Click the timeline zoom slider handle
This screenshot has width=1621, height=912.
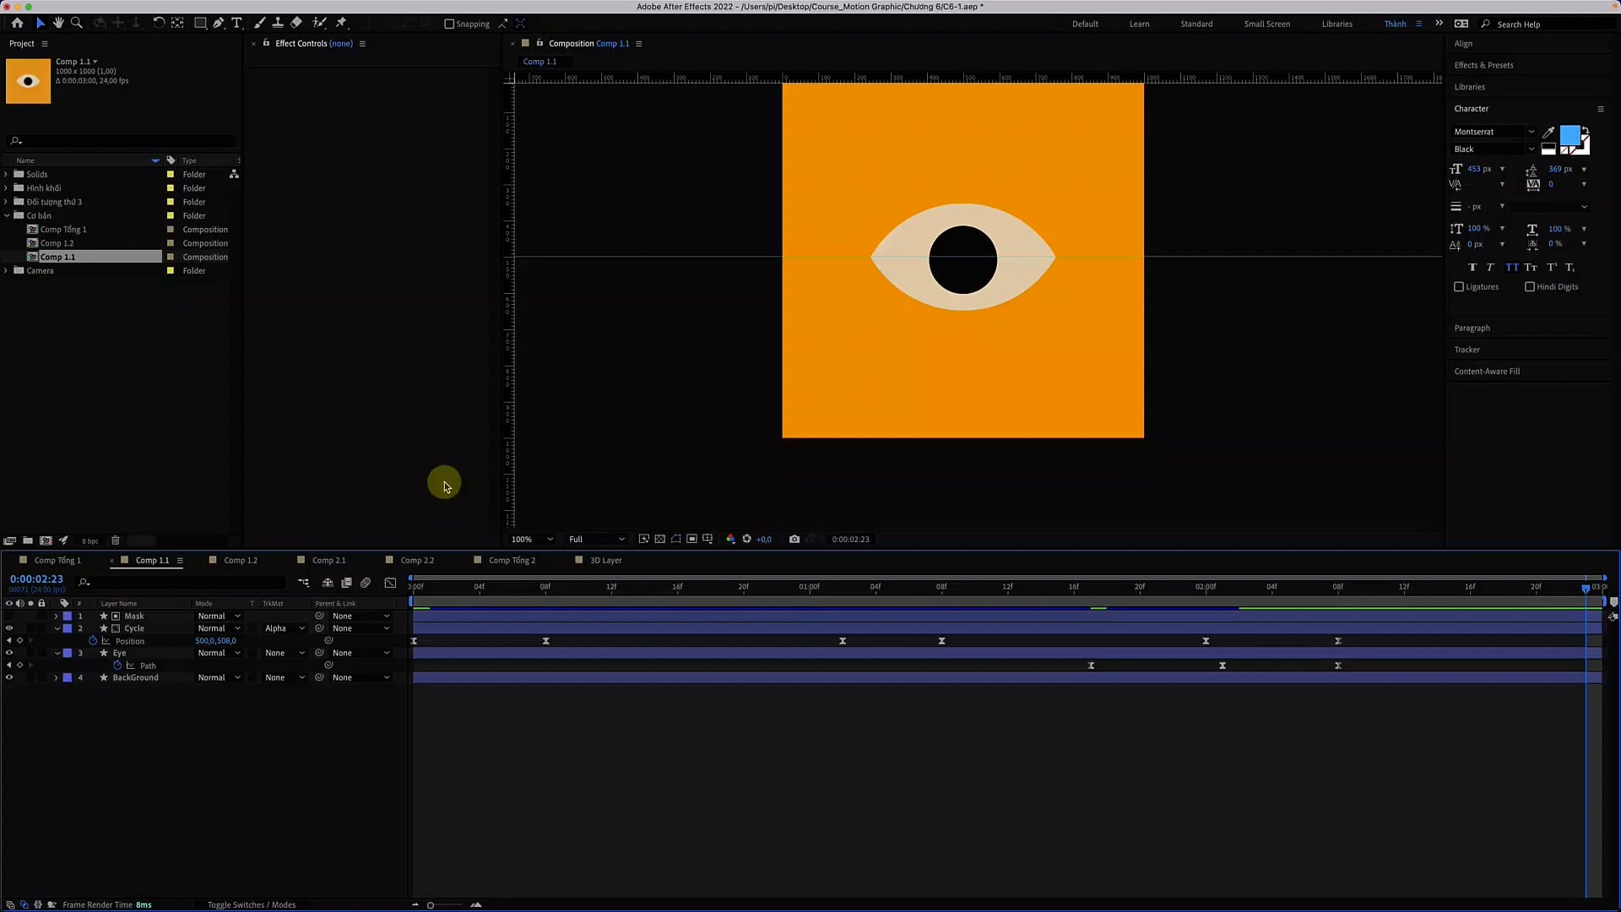click(431, 905)
